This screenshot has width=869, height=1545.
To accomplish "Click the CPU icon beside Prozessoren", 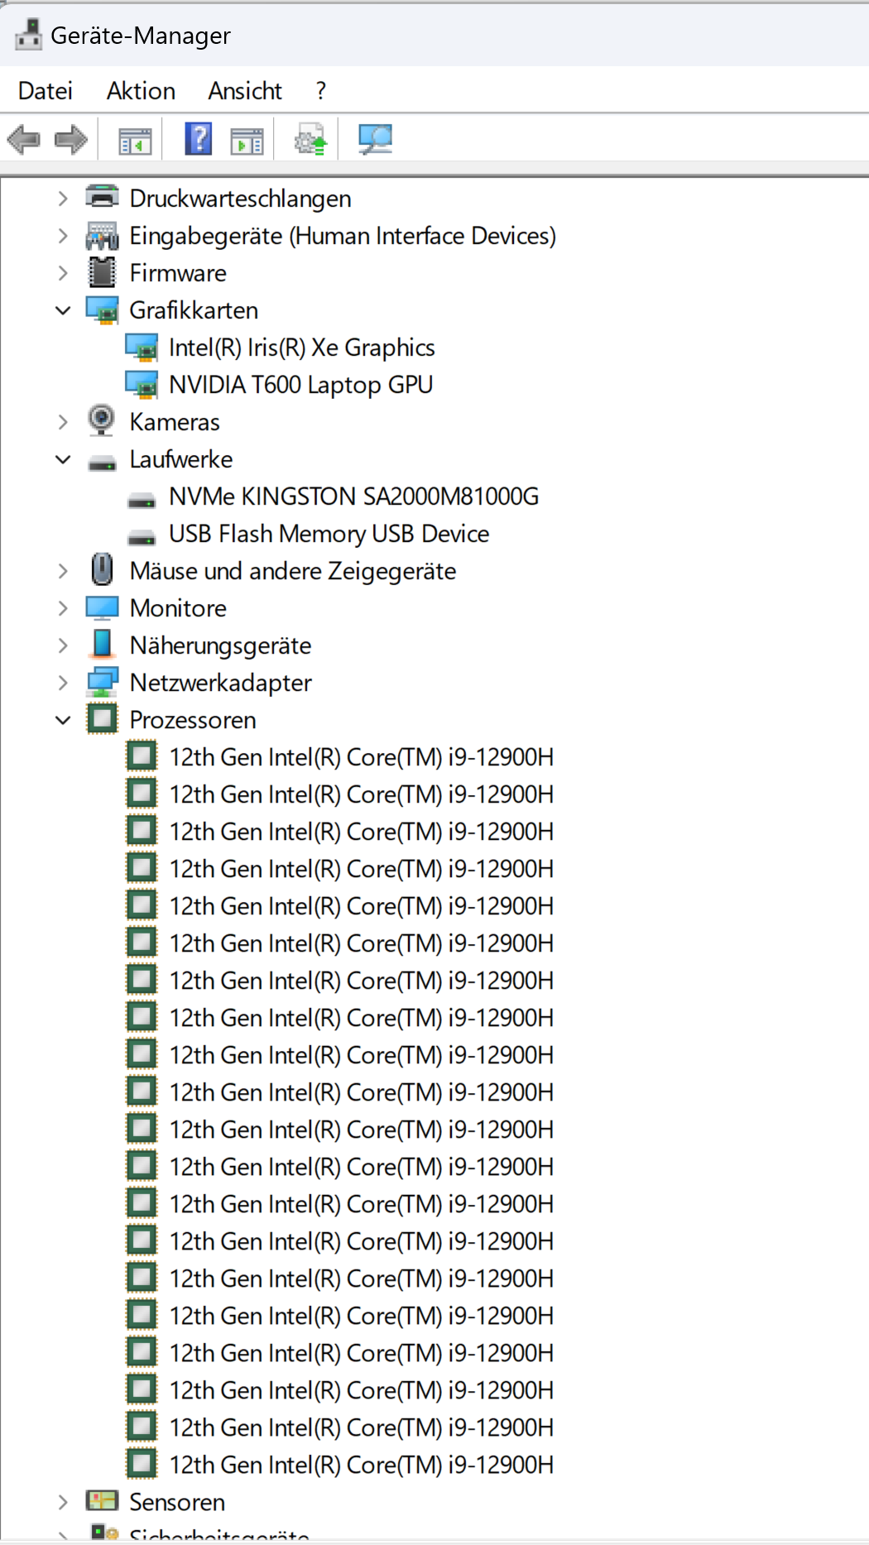I will coord(103,718).
